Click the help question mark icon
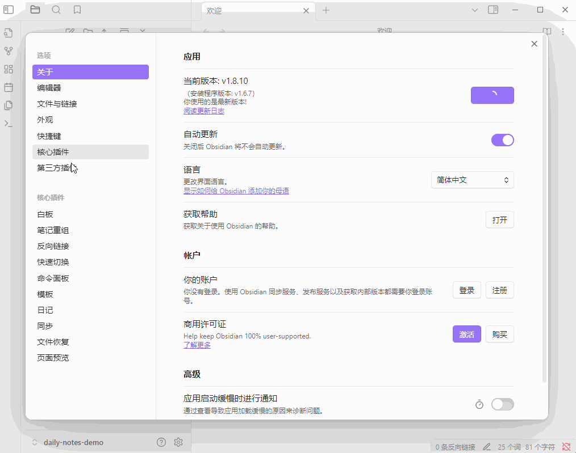Viewport: 576px width, 453px height. (161, 442)
